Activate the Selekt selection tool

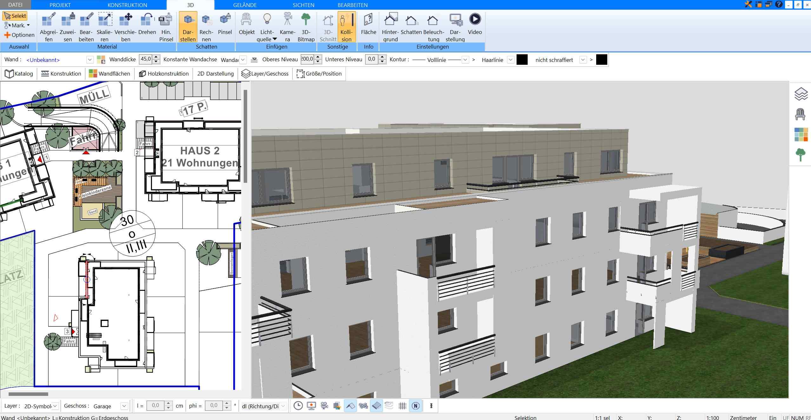click(15, 16)
